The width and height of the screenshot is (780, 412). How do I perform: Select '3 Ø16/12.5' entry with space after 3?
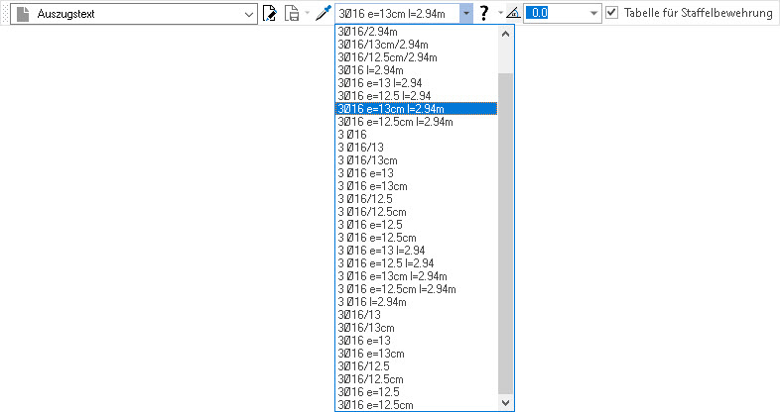pos(417,199)
